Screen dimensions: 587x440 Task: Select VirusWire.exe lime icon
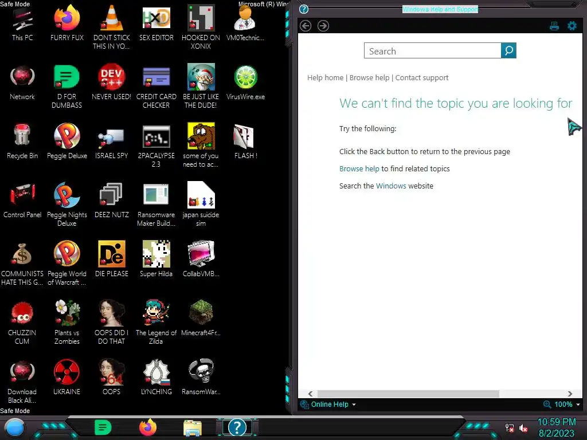click(x=245, y=82)
